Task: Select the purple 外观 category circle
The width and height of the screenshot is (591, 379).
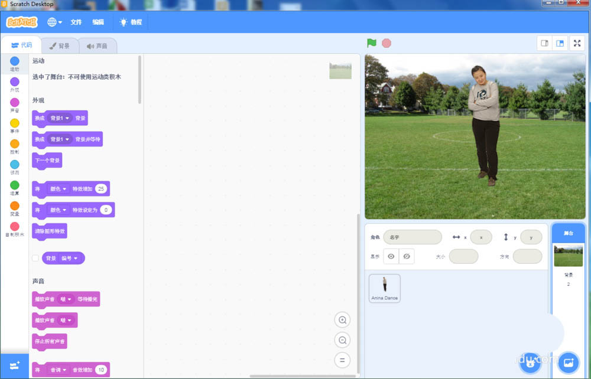Action: [14, 82]
